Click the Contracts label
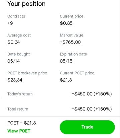 tap(16, 16)
